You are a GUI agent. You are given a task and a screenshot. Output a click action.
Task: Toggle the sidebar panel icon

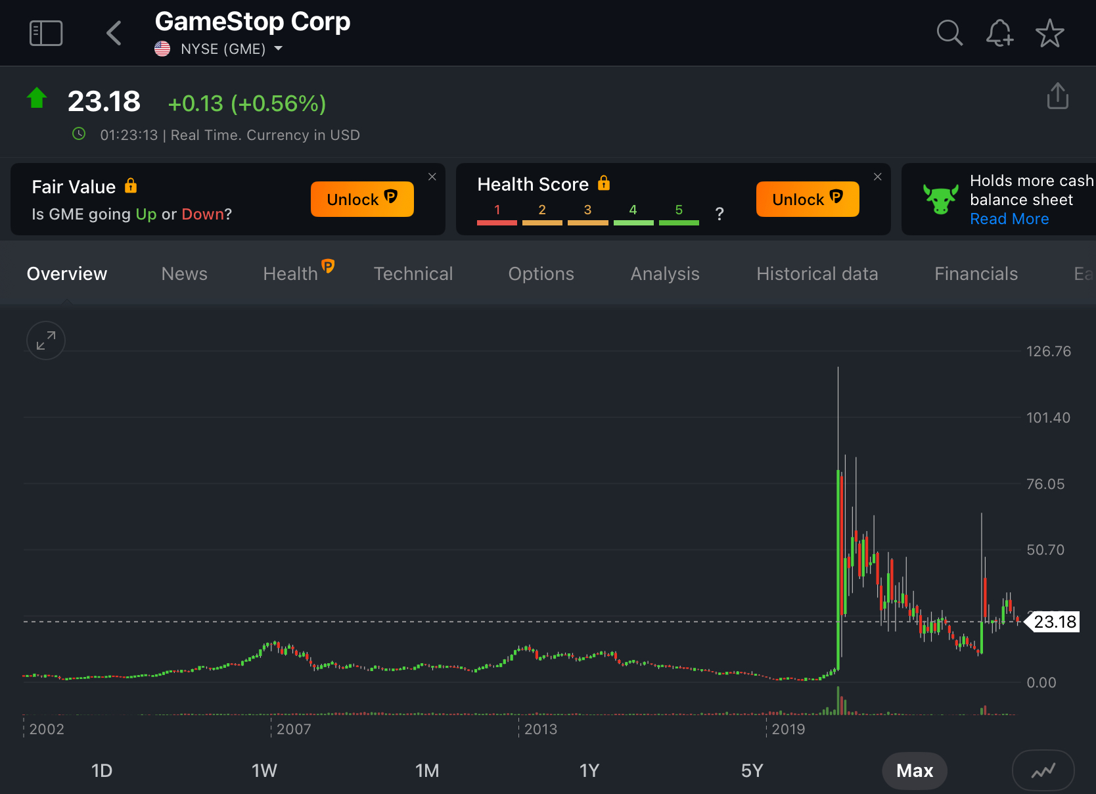(x=46, y=33)
